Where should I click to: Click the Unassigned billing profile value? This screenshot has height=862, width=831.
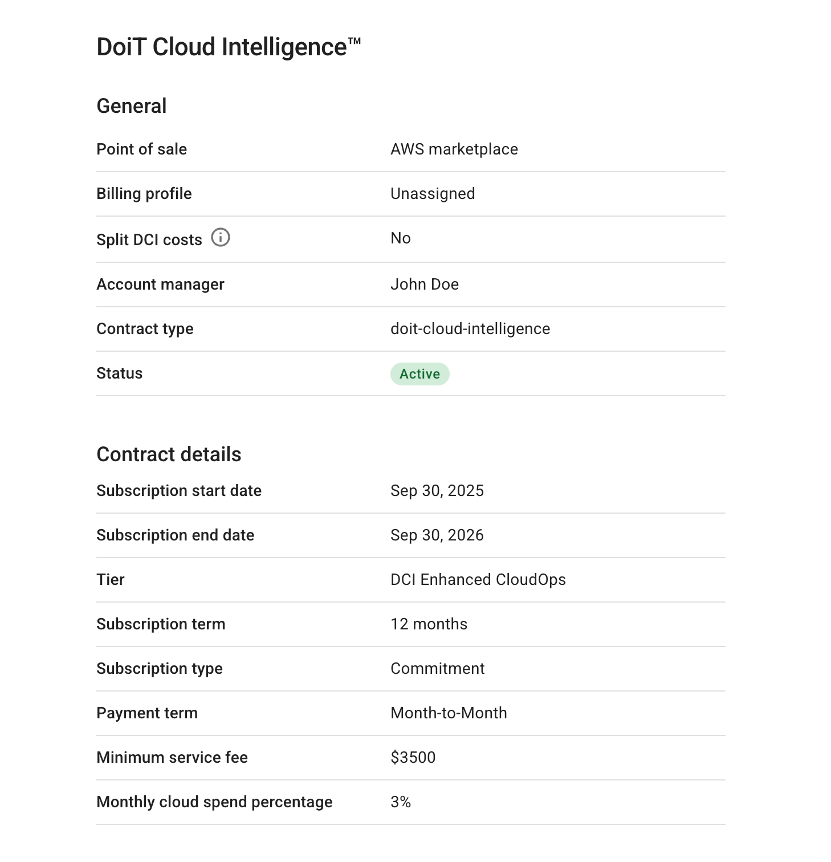coord(432,193)
